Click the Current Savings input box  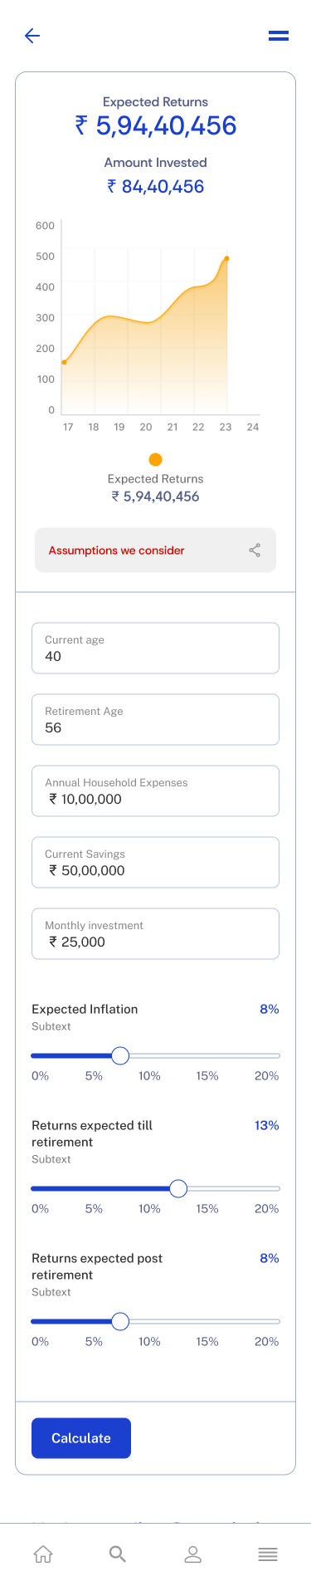click(155, 862)
